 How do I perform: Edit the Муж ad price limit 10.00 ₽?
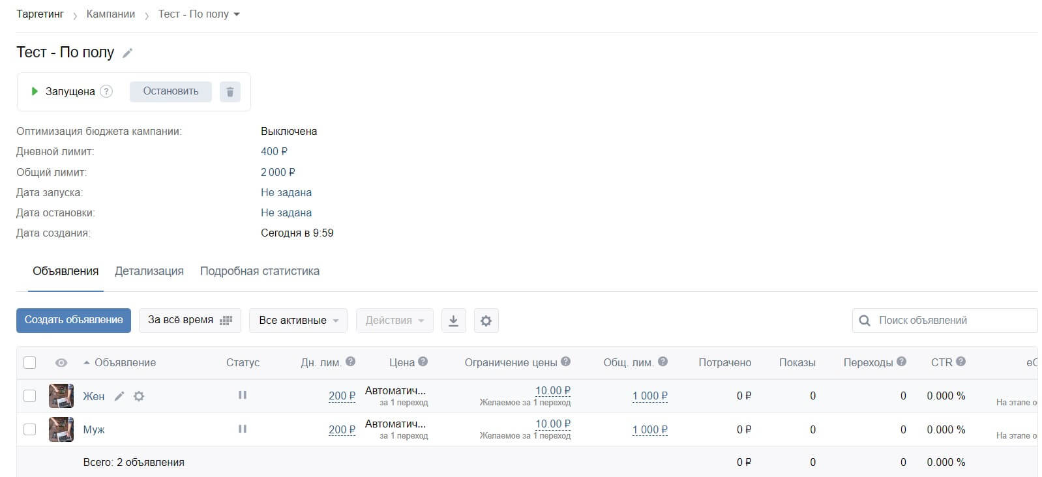[553, 424]
